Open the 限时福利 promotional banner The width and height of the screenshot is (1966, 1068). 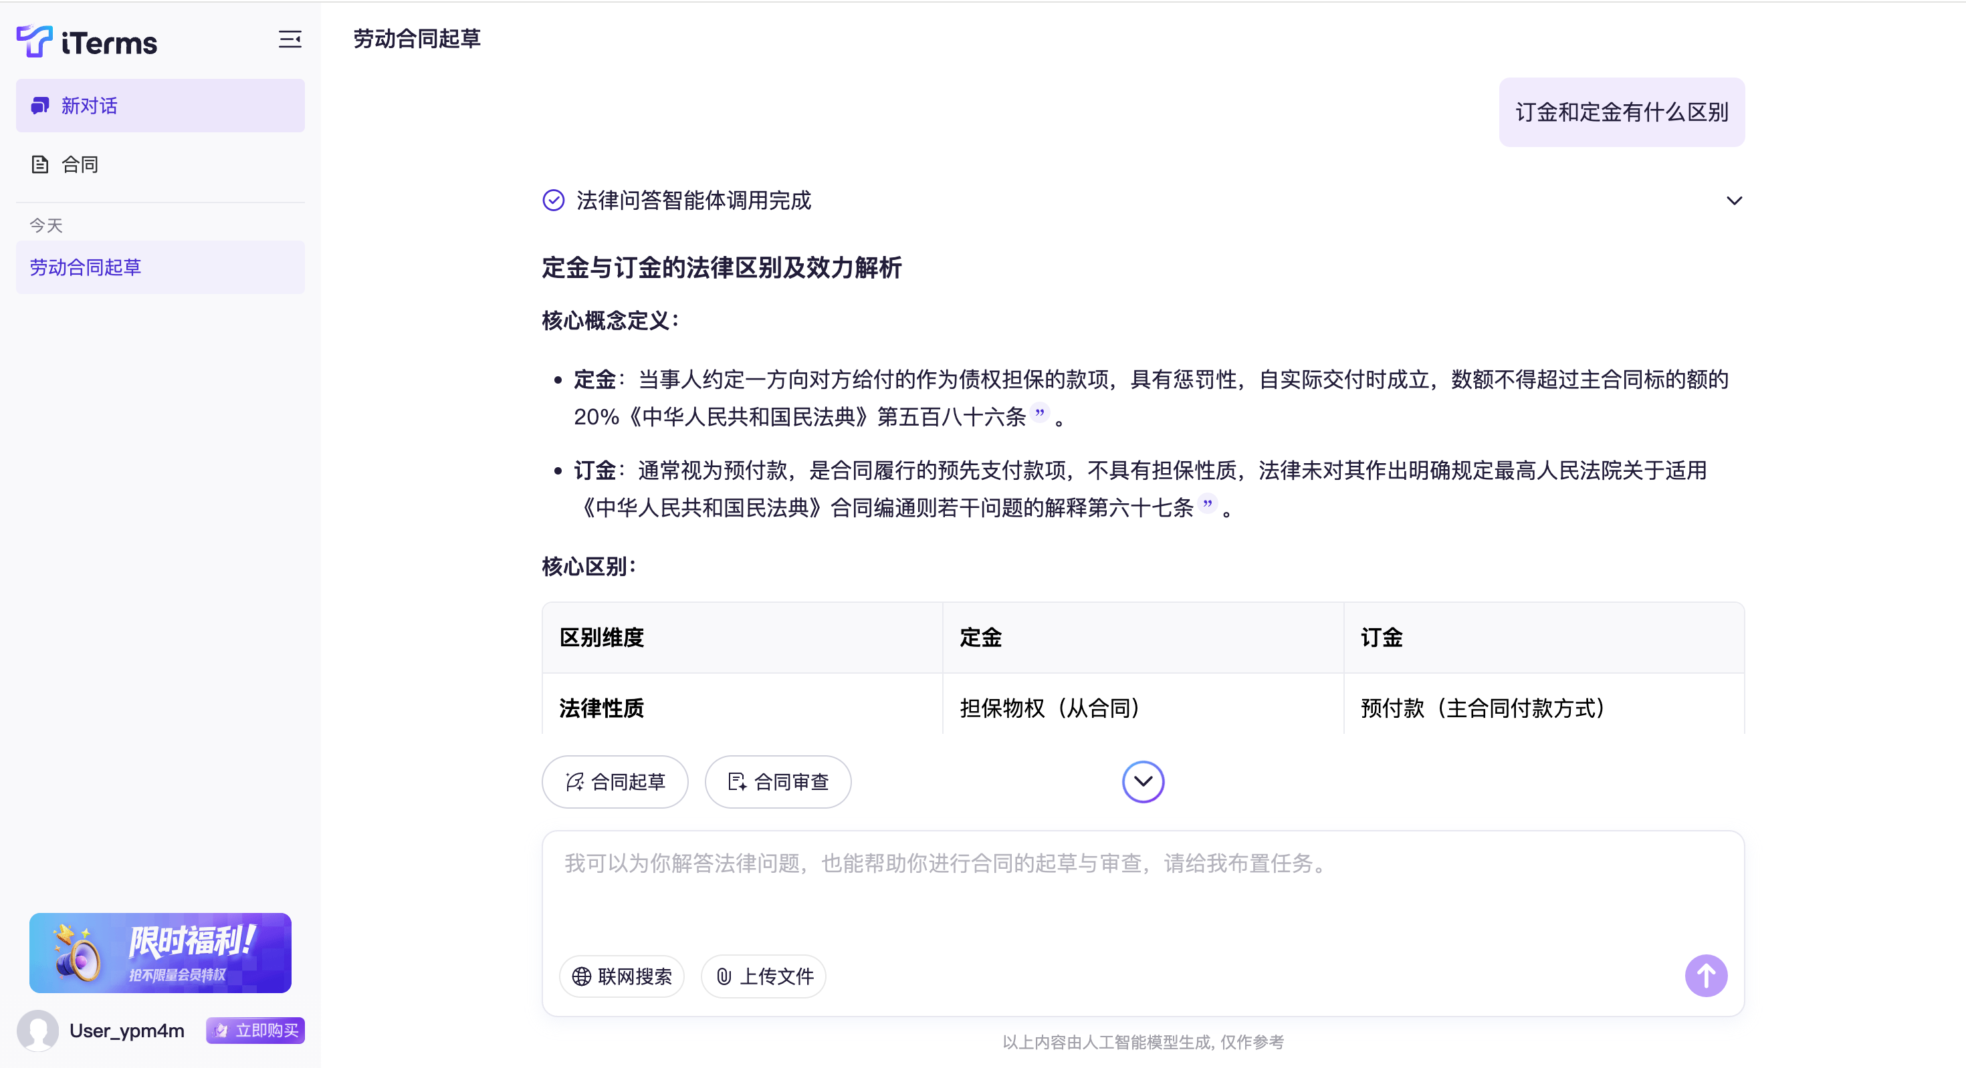[x=160, y=953]
